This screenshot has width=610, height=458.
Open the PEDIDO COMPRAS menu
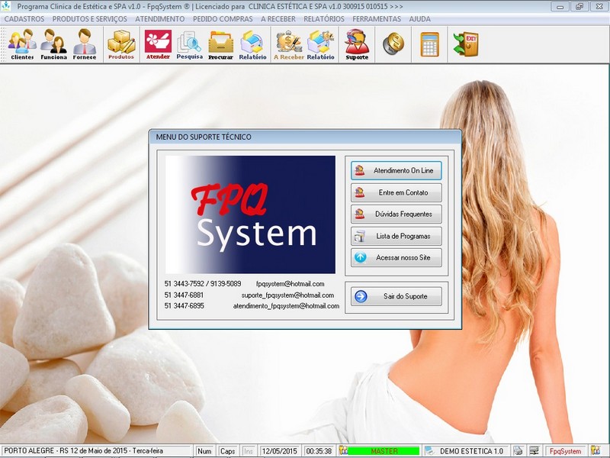223,18
